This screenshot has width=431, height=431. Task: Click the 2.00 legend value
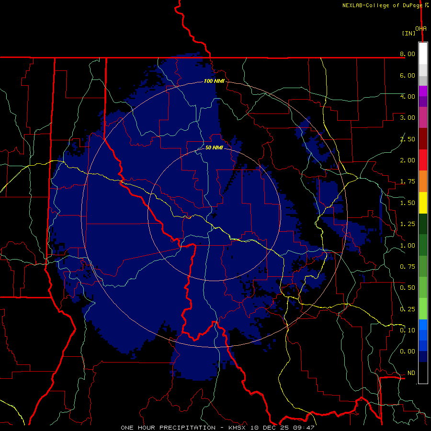tap(408, 160)
